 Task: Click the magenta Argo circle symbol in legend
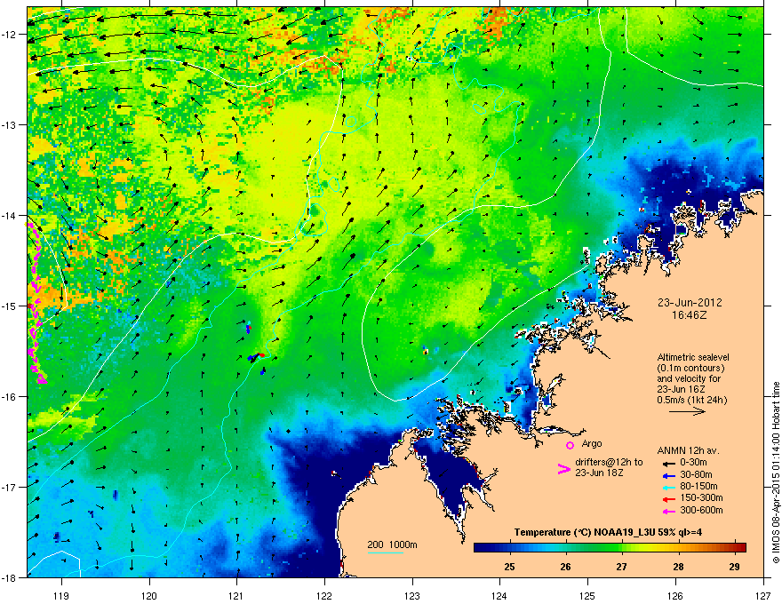pos(570,445)
